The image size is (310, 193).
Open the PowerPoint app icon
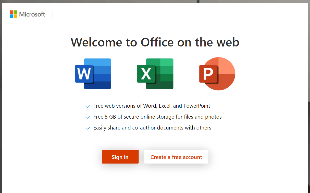(217, 74)
